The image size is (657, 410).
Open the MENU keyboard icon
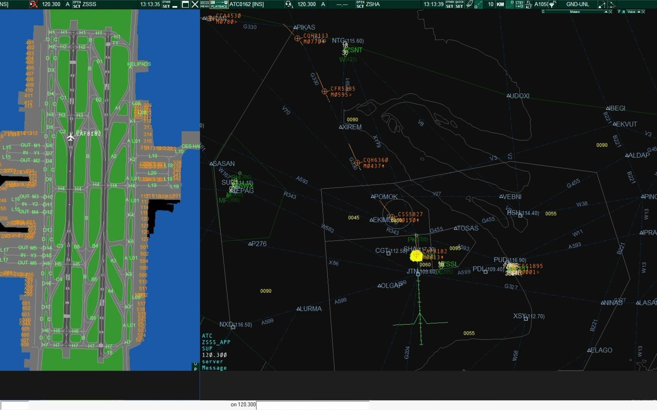point(205,4)
